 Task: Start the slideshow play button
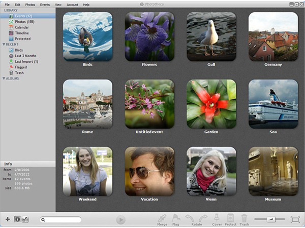click(120, 220)
